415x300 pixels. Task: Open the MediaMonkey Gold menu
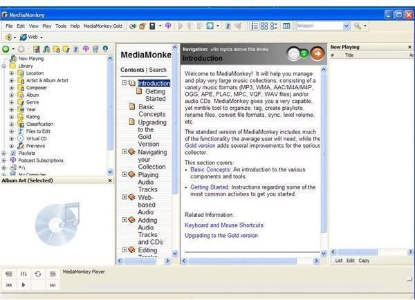pos(103,26)
